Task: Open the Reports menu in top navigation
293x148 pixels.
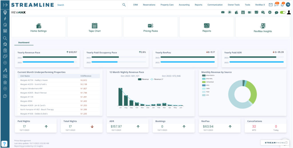Action: pos(199,5)
